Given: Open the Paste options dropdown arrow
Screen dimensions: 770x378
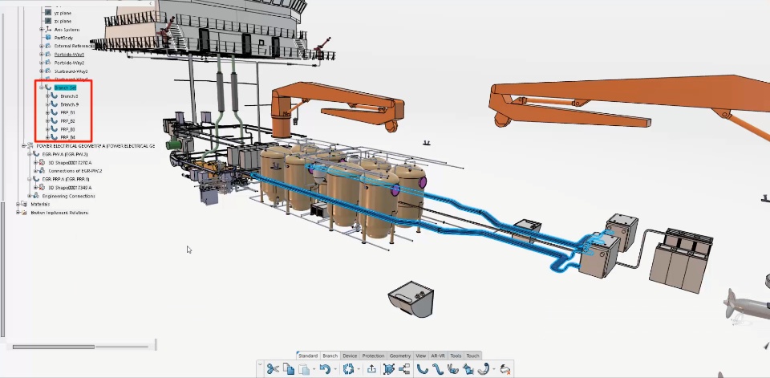Looking at the screenshot, I should coord(314,369).
